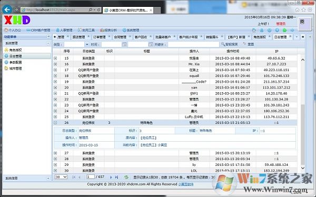The width and height of the screenshot is (316, 197).
Task: Close the 销售漏斗 tab
Action: pyautogui.click(x=222, y=36)
